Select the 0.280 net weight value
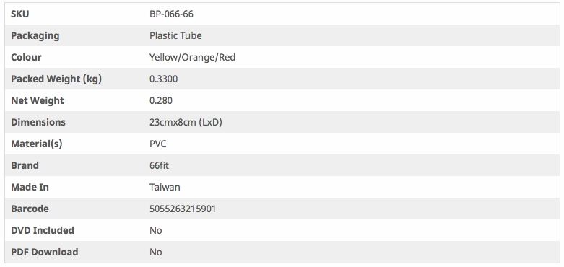This screenshot has height=267, width=564. click(161, 100)
